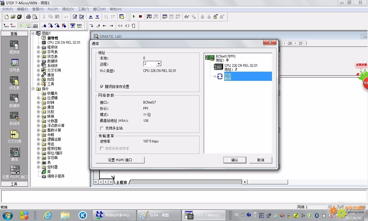Click 设置 PG/PC 接口 dialog button
This screenshot has width=368, height=221.
click(120, 160)
